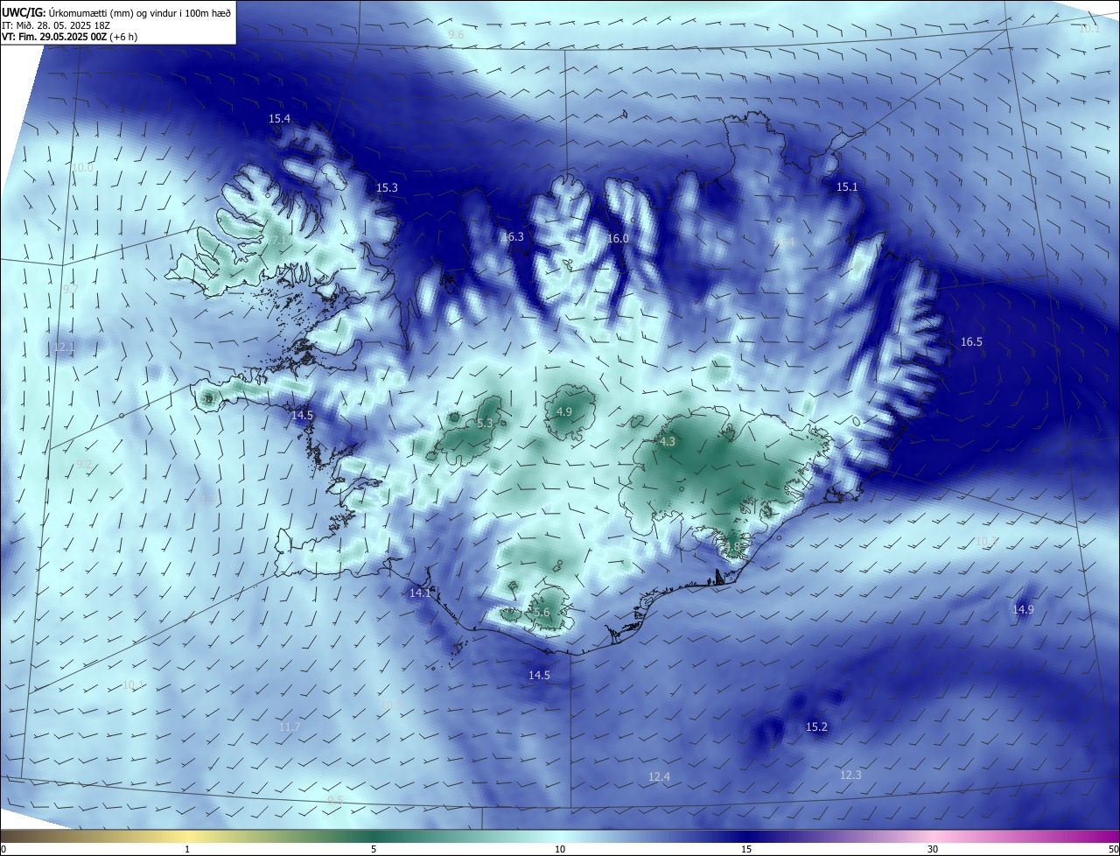Click the 5.6 value label
The height and width of the screenshot is (856, 1120).
pos(542,612)
